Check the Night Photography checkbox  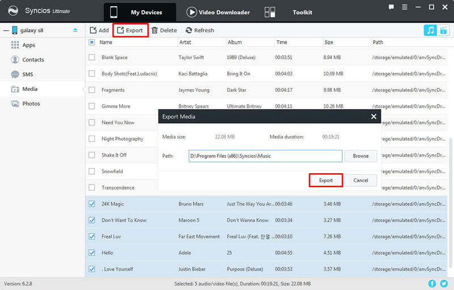tap(92, 138)
